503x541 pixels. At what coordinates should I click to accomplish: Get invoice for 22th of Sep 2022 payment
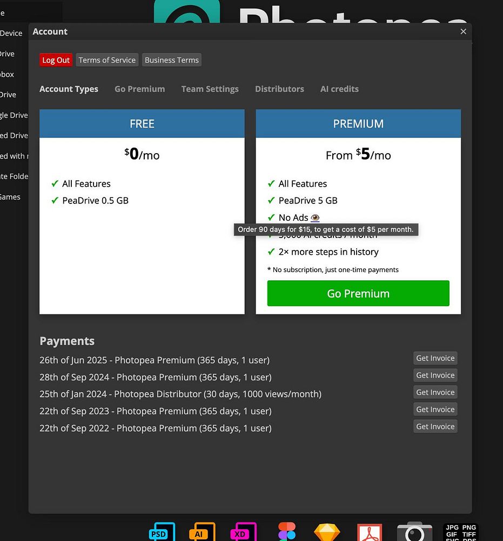tap(435, 426)
